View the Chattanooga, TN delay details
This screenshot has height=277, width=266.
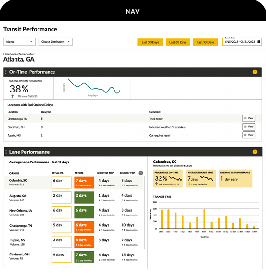[249, 118]
